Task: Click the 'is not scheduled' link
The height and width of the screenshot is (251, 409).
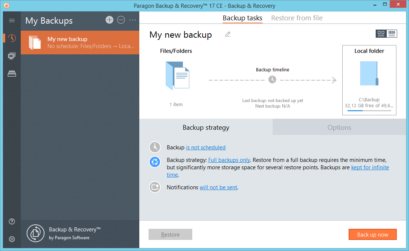Action: [206, 147]
